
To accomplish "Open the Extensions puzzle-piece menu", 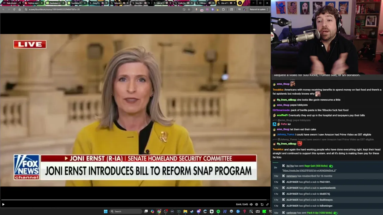I will [223, 9].
